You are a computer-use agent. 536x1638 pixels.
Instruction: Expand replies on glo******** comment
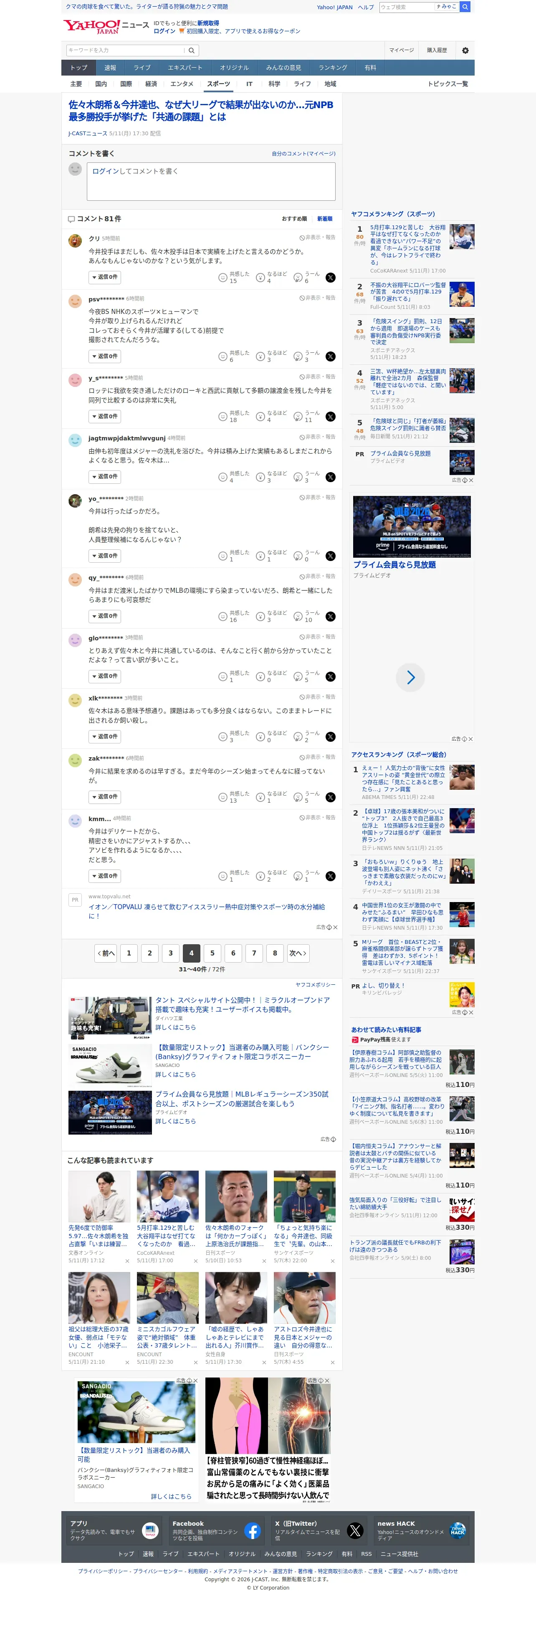pyautogui.click(x=105, y=677)
